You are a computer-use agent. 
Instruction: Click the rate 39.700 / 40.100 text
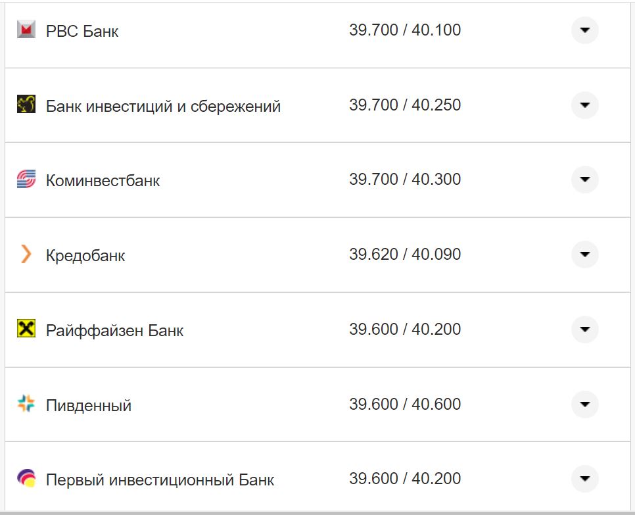point(406,30)
